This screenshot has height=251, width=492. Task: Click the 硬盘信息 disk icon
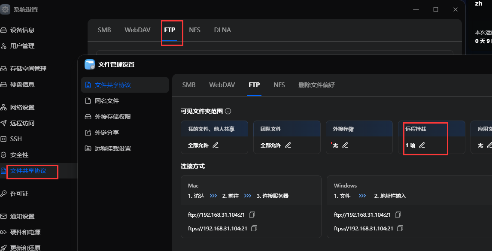[x=3, y=85]
